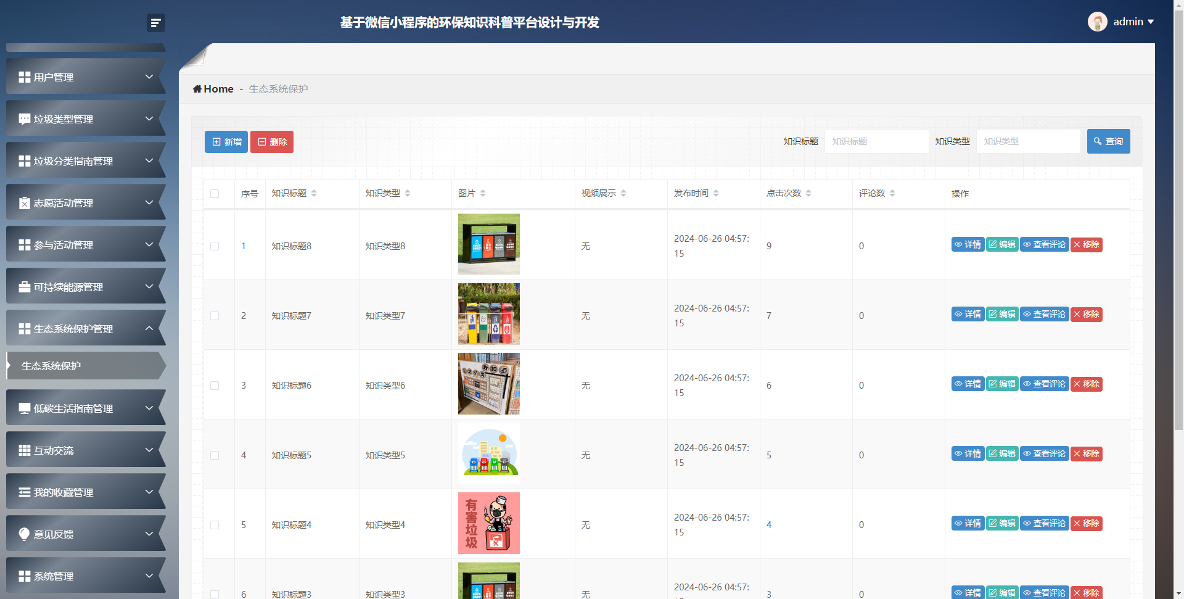
Task: Sort by 点击次数 column arrows
Action: tap(808, 193)
